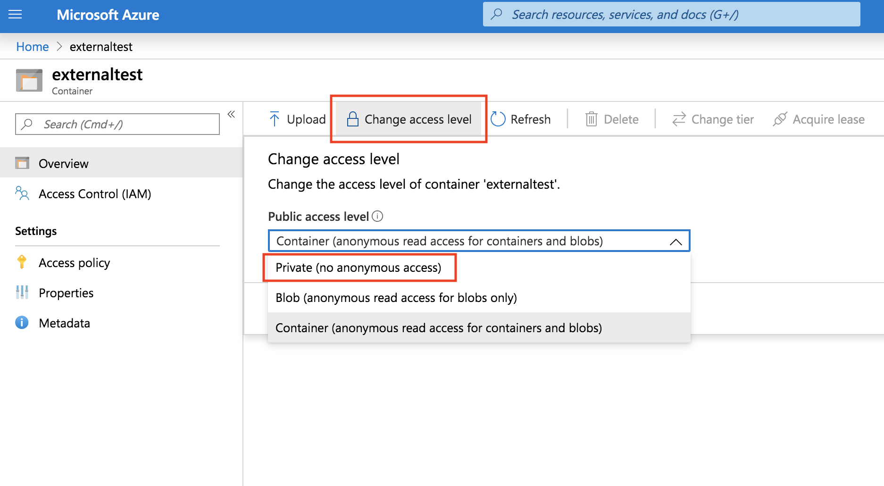Click the Refresh circular arrow icon
Image resolution: width=884 pixels, height=486 pixels.
coord(498,119)
